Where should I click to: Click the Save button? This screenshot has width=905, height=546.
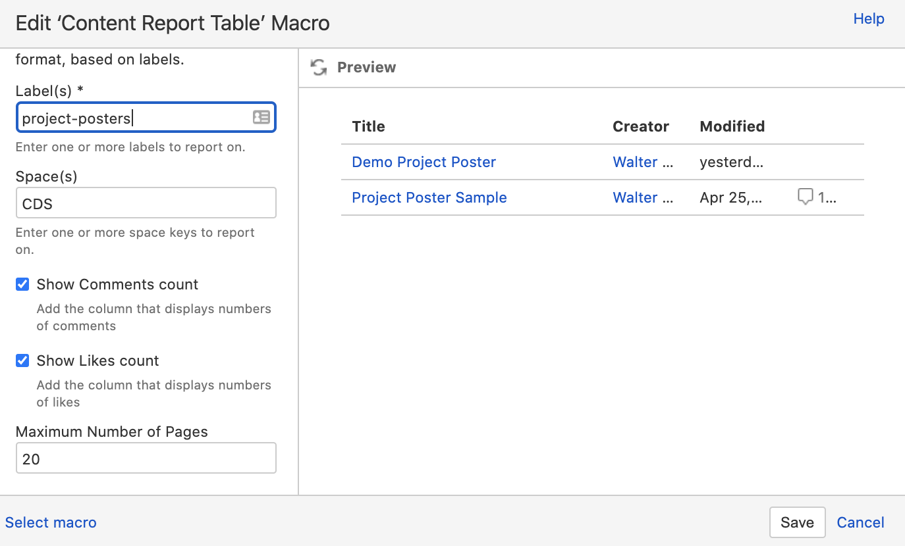pyautogui.click(x=797, y=522)
